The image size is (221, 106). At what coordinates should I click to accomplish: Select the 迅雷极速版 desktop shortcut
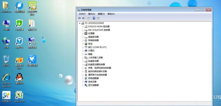pyautogui.click(x=32, y=61)
